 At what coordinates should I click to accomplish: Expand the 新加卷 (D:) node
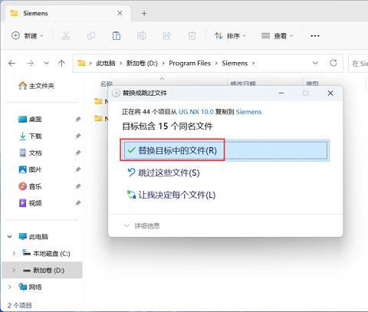coord(14,271)
